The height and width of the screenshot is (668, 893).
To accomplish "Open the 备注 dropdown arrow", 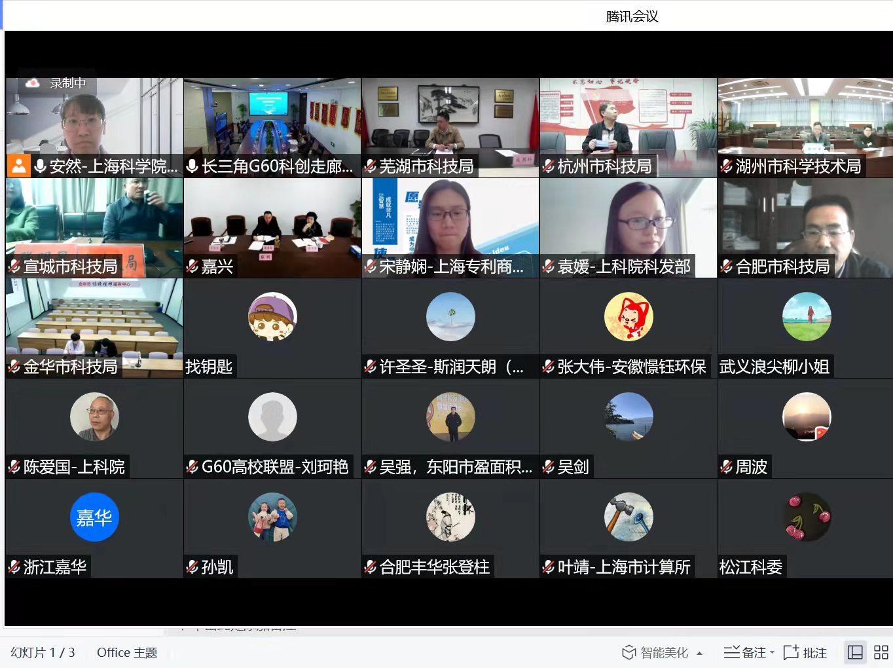I will (773, 653).
